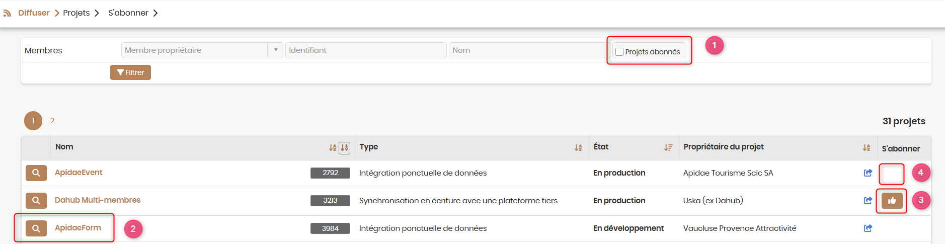Sort Nom column alphabetically

[333, 147]
